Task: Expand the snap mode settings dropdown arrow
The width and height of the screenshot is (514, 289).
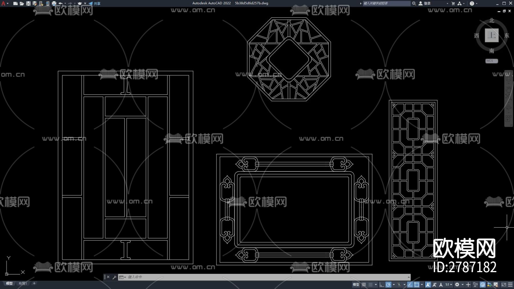Action: pos(376,284)
